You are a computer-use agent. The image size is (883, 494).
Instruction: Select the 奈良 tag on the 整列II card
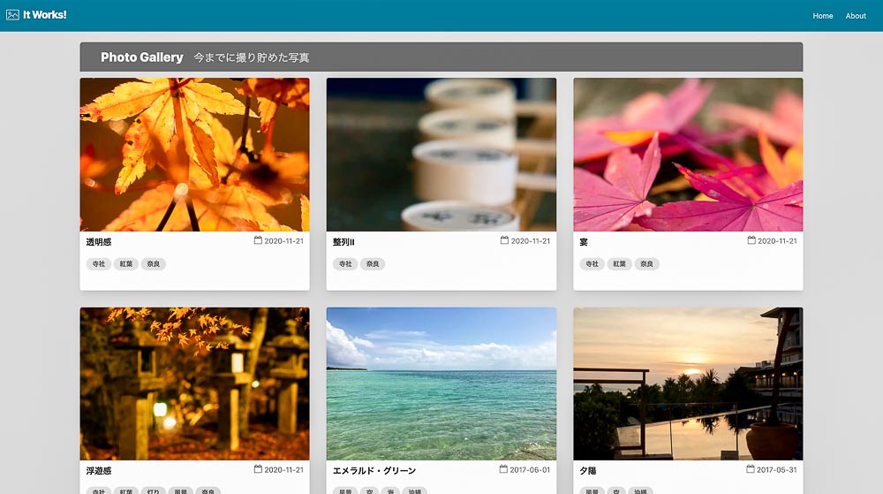pos(373,264)
